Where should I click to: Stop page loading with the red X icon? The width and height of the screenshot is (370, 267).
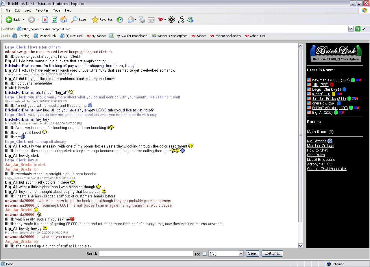tap(45, 20)
